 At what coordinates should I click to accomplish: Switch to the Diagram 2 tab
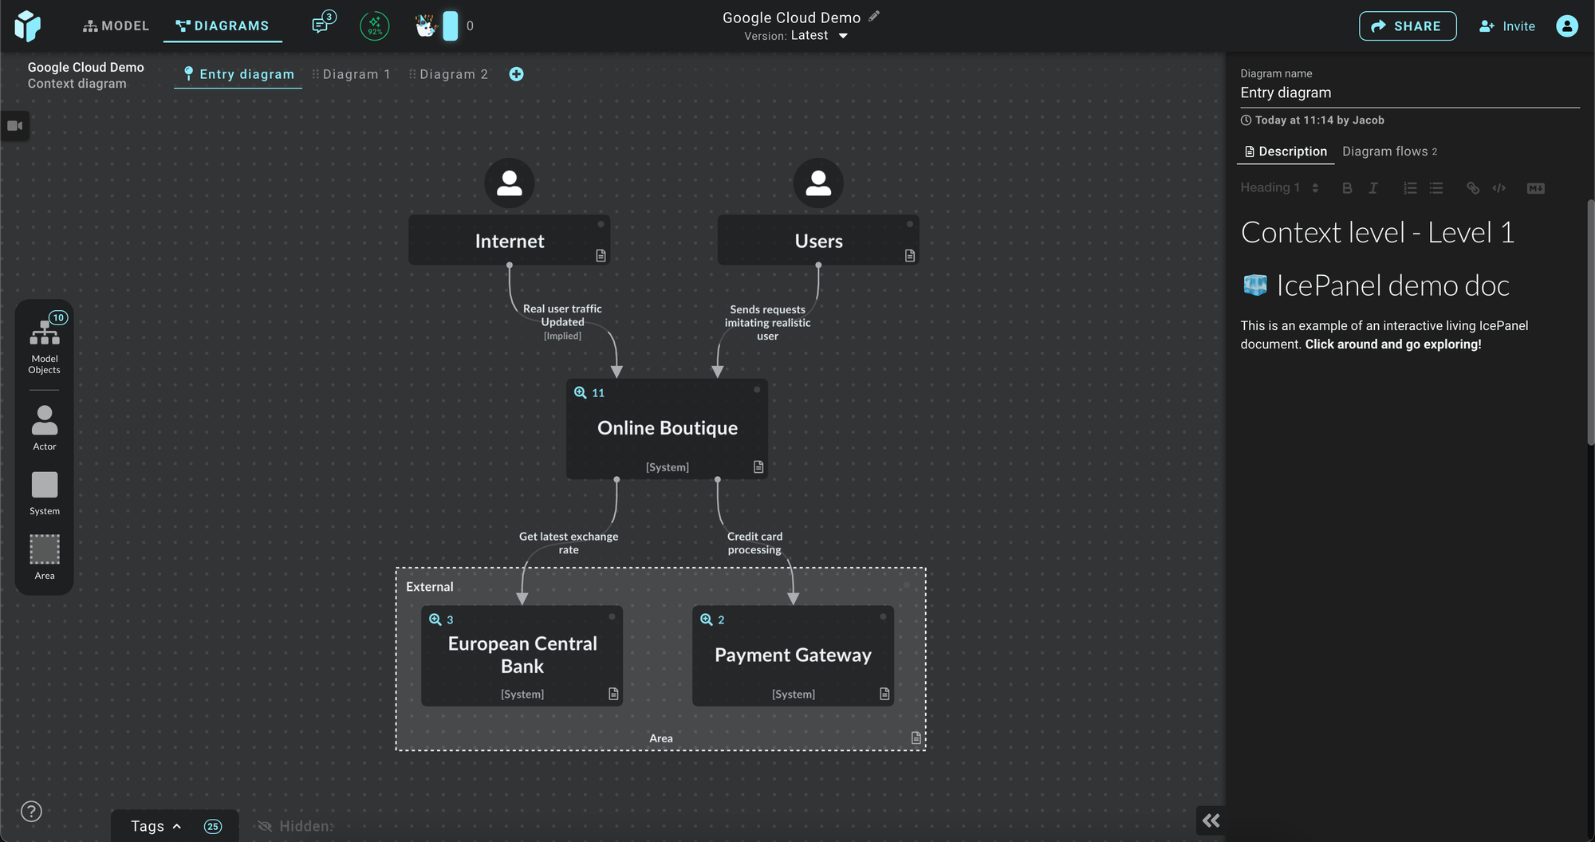point(449,74)
